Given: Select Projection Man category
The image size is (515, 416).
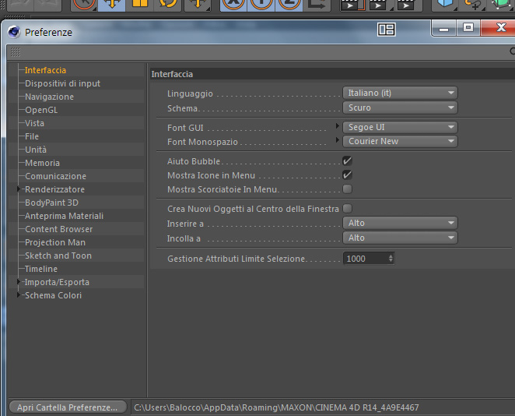Looking at the screenshot, I should (55, 242).
